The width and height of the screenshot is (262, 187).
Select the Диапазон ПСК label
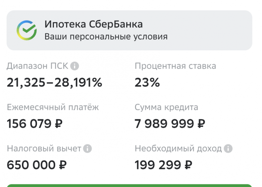(37, 66)
